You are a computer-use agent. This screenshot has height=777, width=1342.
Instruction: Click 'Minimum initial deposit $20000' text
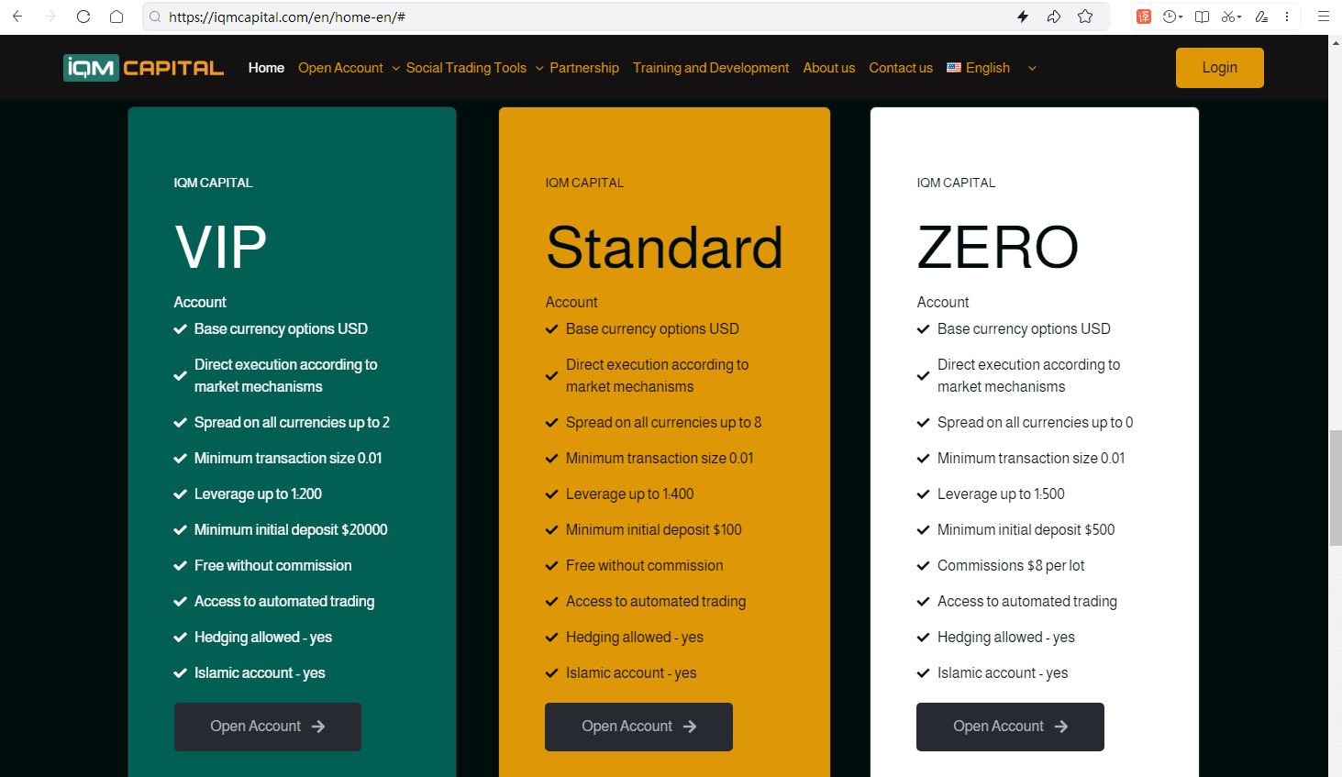tap(291, 529)
